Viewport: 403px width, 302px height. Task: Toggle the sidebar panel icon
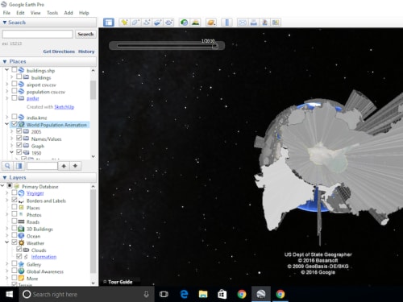pyautogui.click(x=109, y=23)
